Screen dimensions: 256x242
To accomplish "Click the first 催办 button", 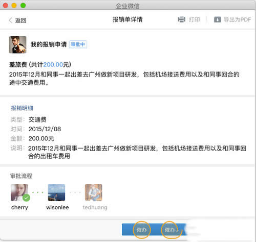I will pos(141,230).
